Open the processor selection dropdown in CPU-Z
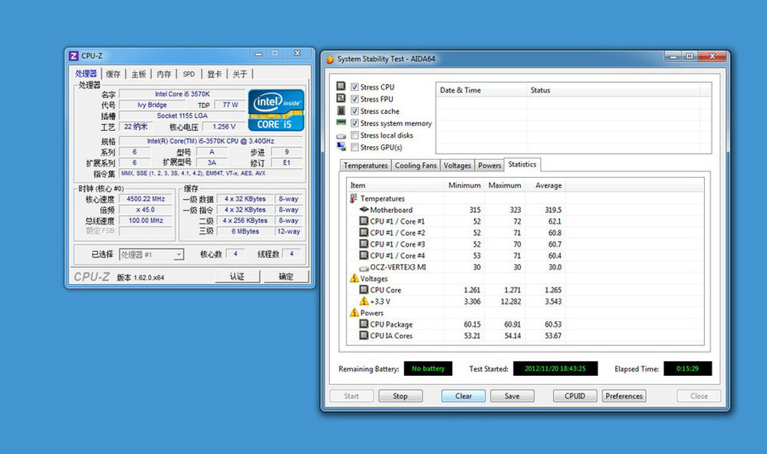Viewport: 767px width, 454px height. point(152,254)
